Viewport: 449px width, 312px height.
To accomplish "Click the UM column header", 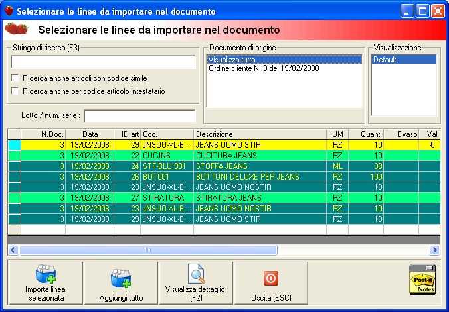I will 337,134.
